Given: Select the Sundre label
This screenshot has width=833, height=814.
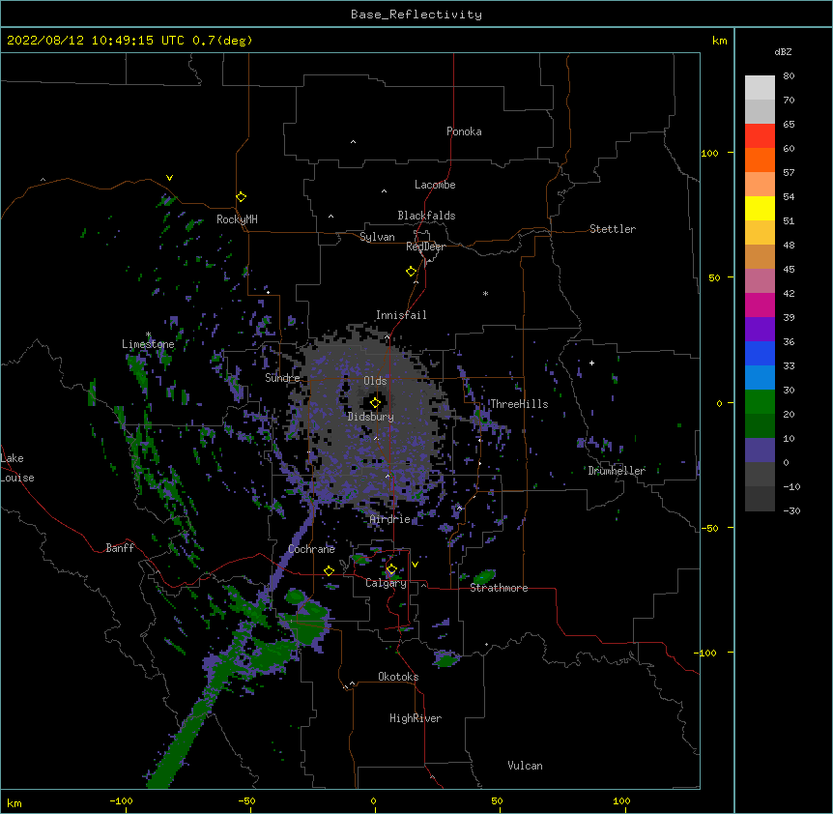Looking at the screenshot, I should click(x=282, y=378).
